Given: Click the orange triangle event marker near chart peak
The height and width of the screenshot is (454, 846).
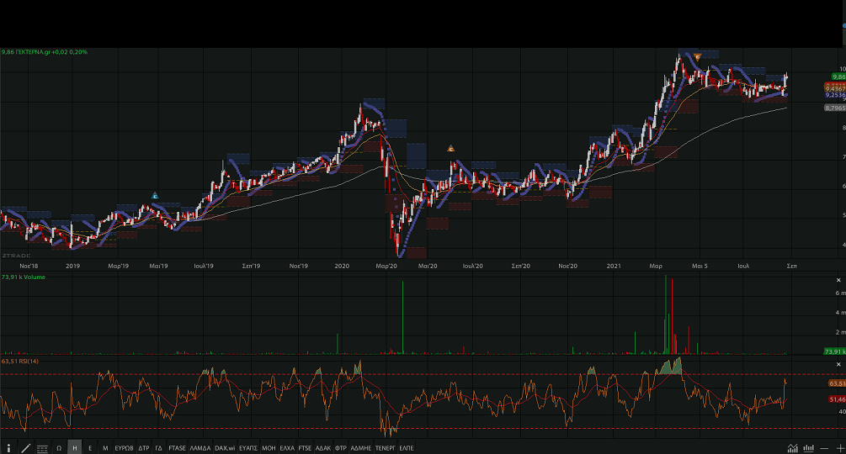Looking at the screenshot, I should tap(697, 56).
